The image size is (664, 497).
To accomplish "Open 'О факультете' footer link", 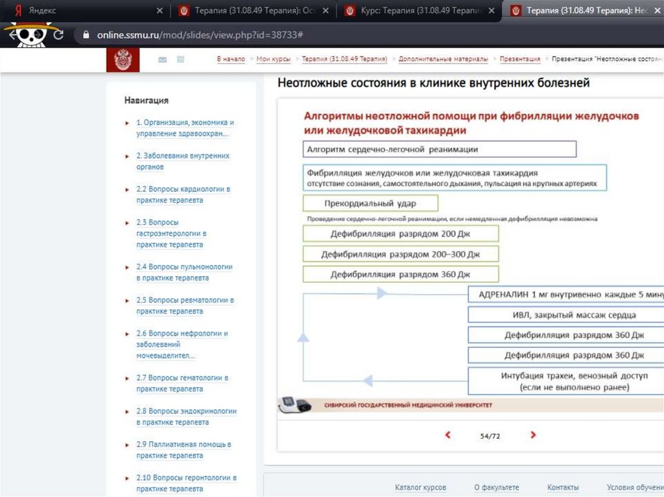I will [x=496, y=487].
